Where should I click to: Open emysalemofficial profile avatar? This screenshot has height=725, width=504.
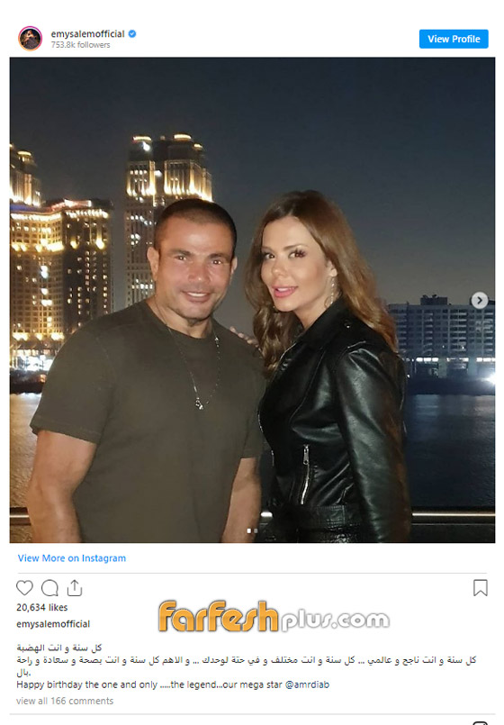pyautogui.click(x=30, y=39)
